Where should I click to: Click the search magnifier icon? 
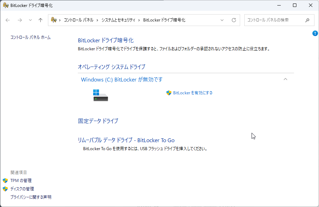pos(307,20)
